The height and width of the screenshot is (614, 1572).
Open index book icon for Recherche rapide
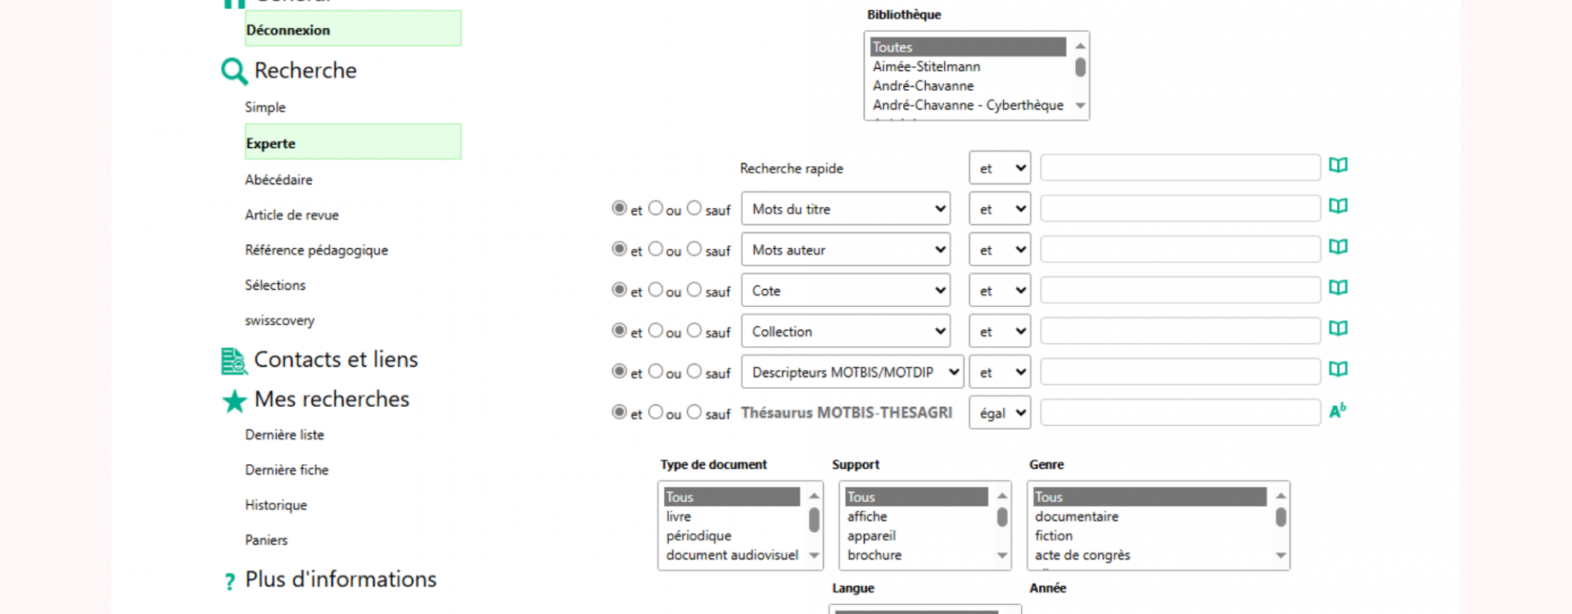pyautogui.click(x=1338, y=165)
